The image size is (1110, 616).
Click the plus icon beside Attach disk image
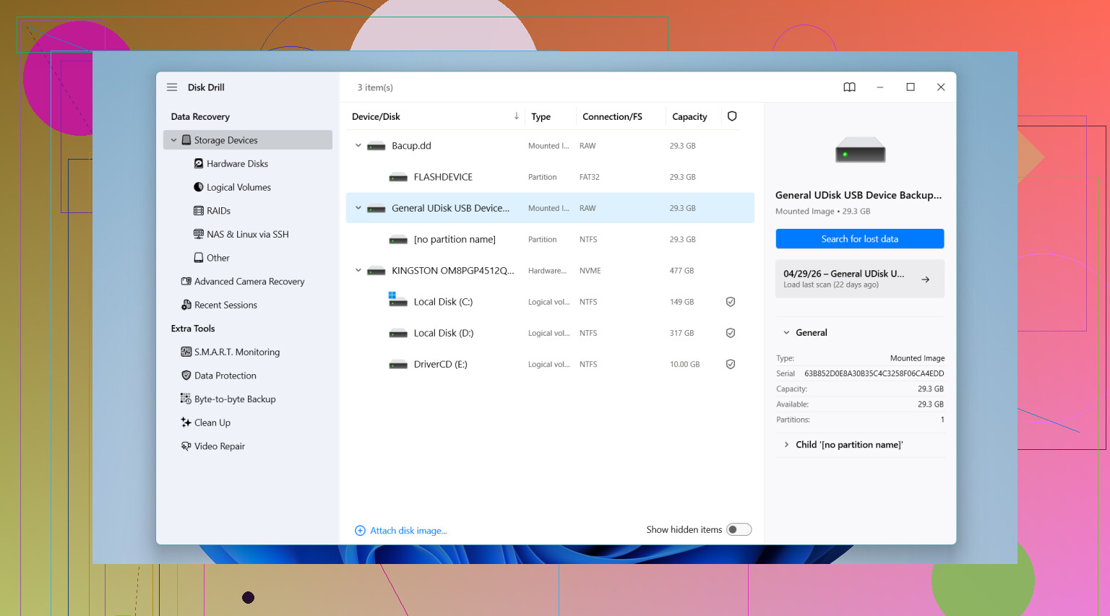(360, 531)
